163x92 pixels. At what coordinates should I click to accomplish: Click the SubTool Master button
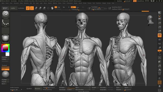(5, 8)
